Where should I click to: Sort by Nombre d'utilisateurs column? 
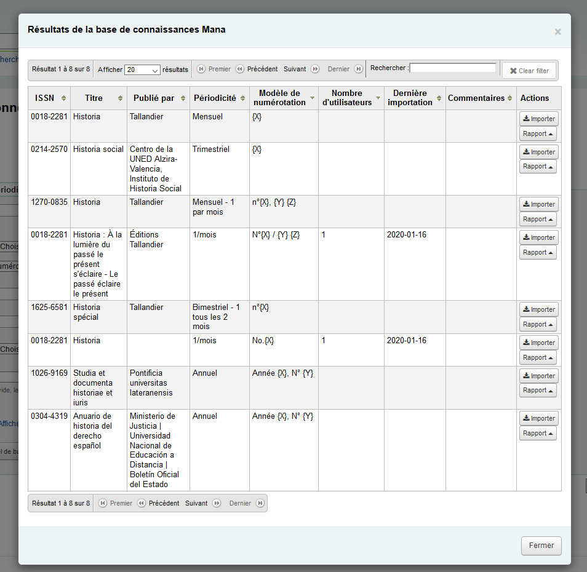pos(351,98)
